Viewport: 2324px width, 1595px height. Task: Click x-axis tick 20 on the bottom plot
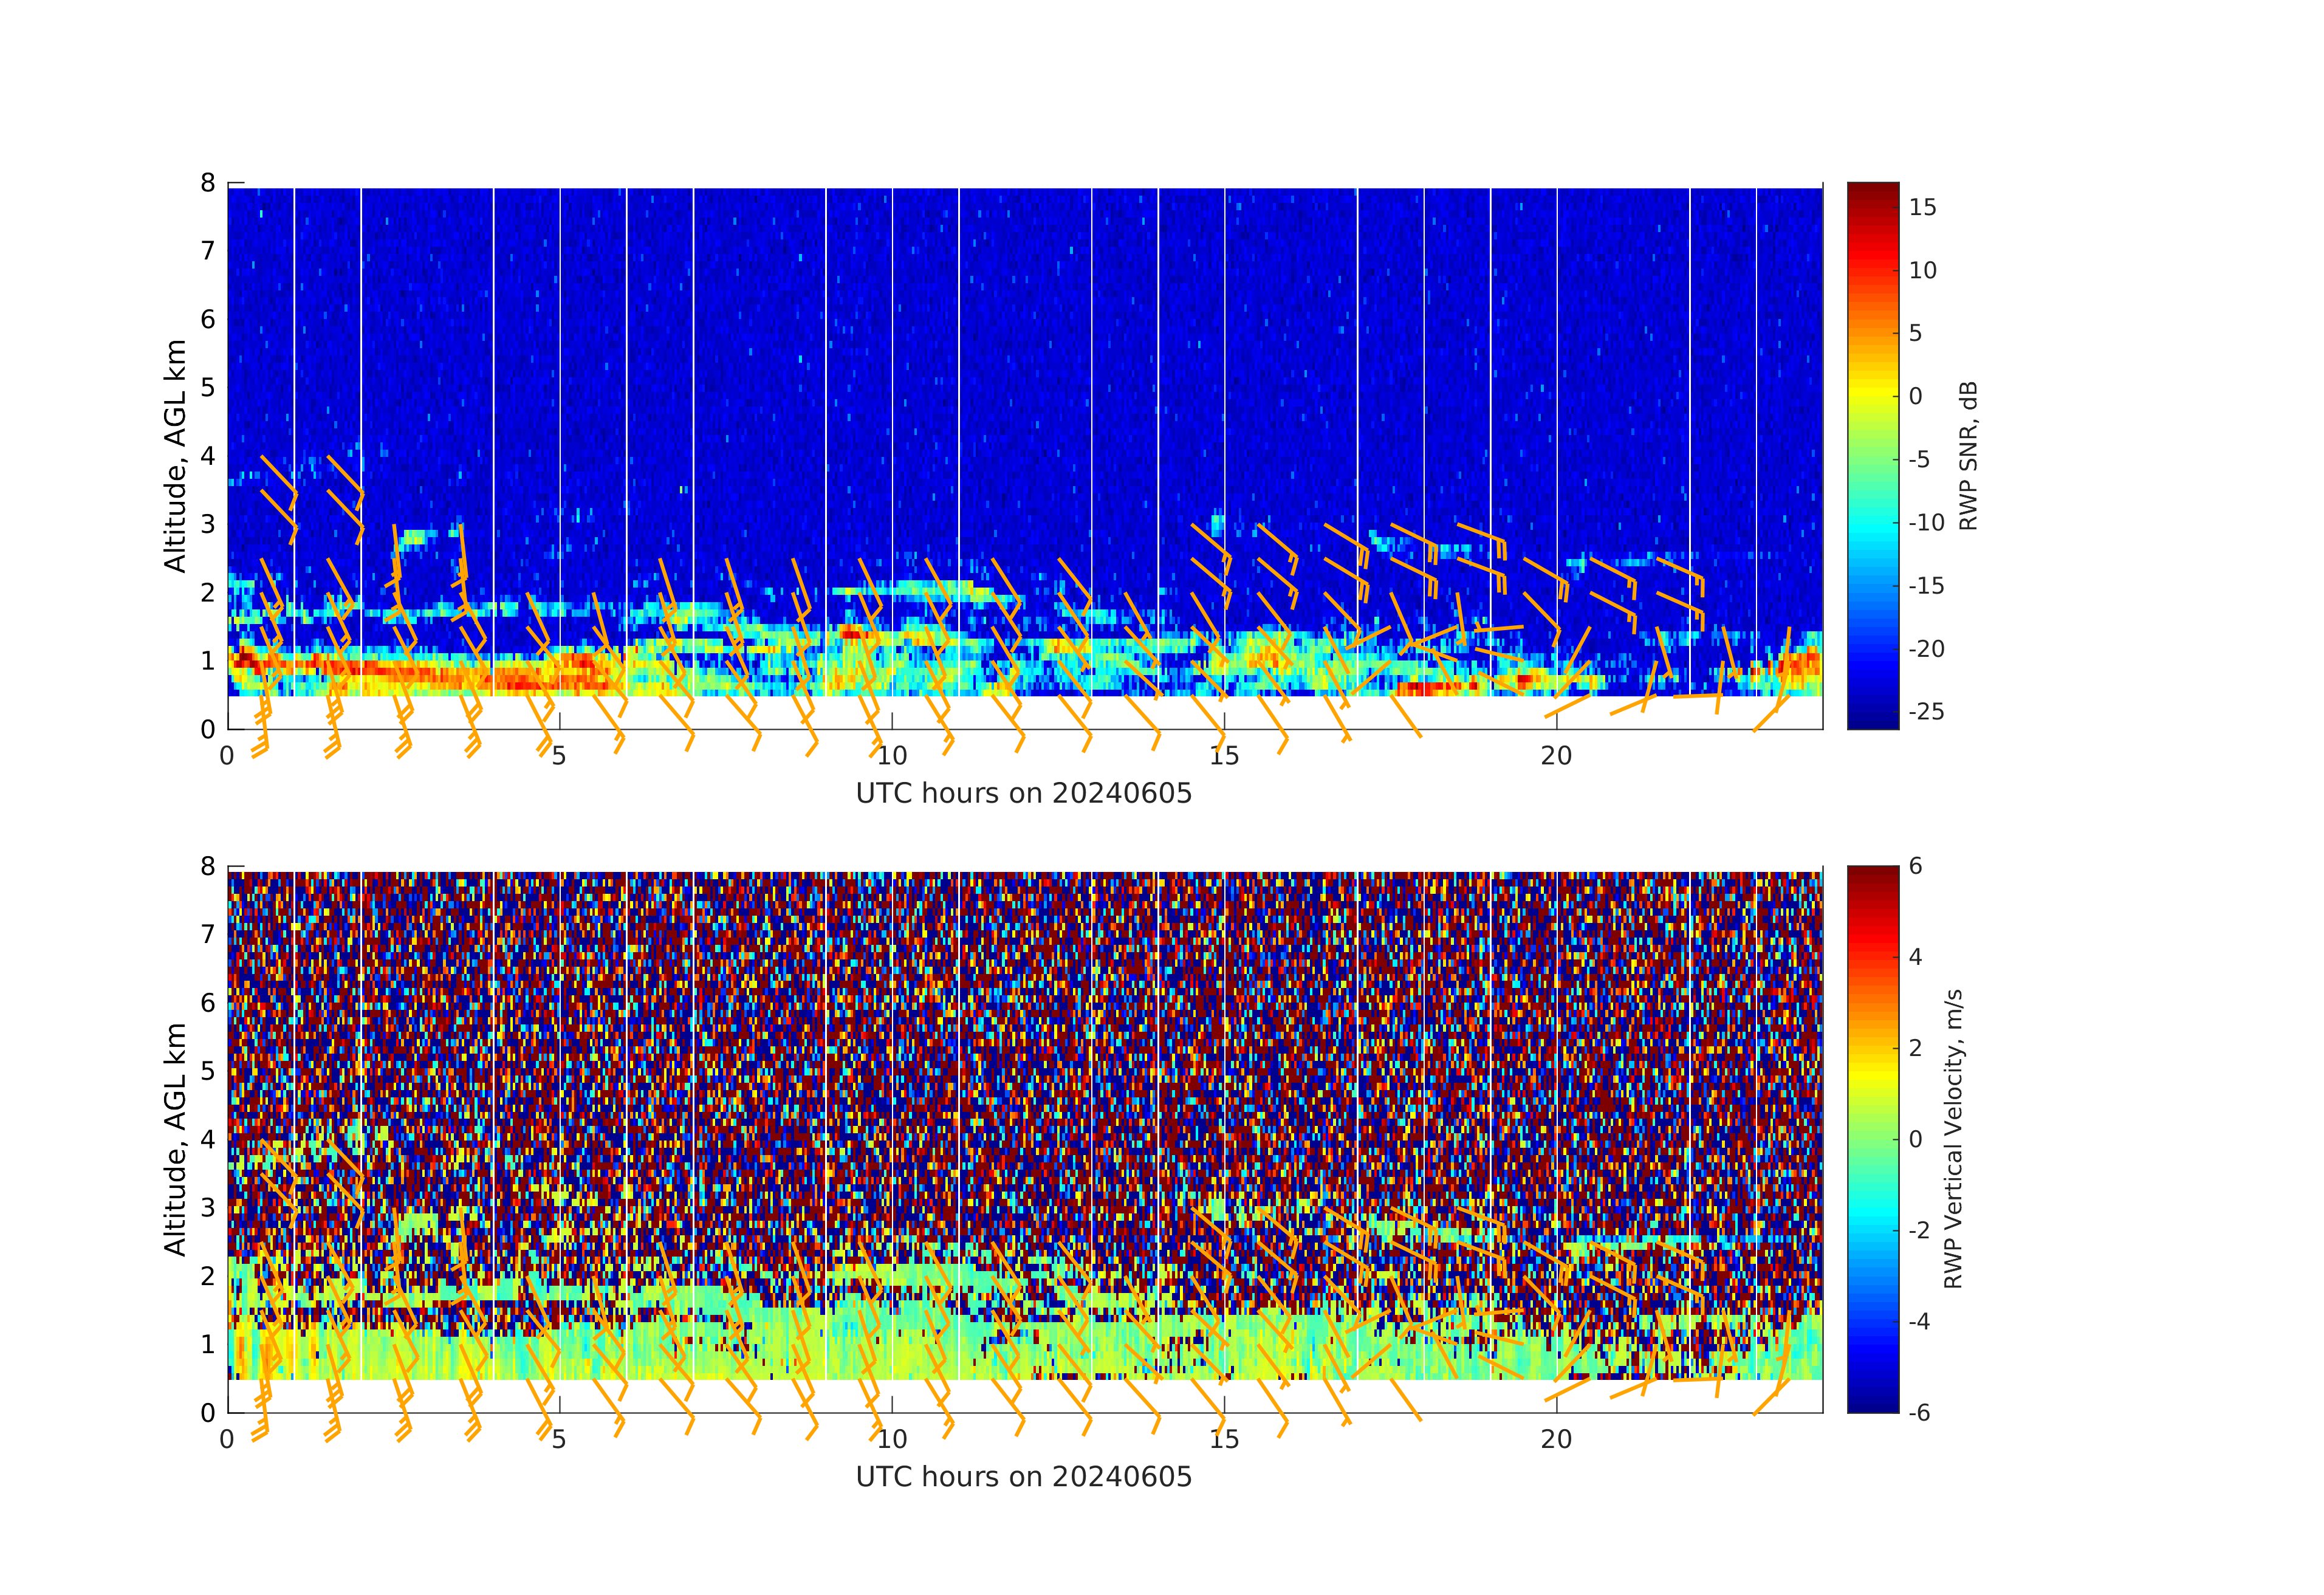pyautogui.click(x=1556, y=1440)
